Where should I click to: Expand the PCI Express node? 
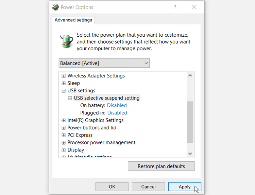[64, 135]
